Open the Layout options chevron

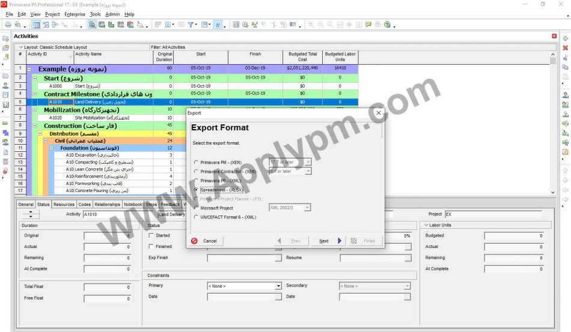21,47
